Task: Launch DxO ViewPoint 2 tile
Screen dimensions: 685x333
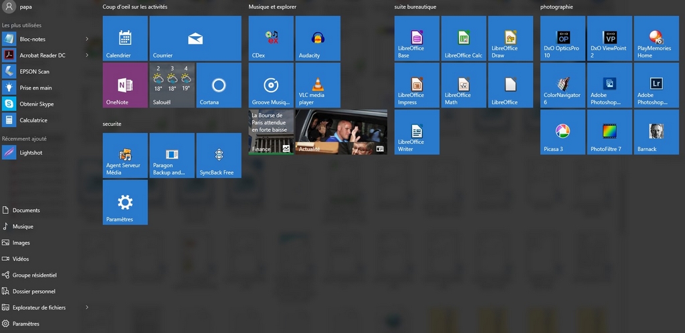Action: tap(610, 38)
